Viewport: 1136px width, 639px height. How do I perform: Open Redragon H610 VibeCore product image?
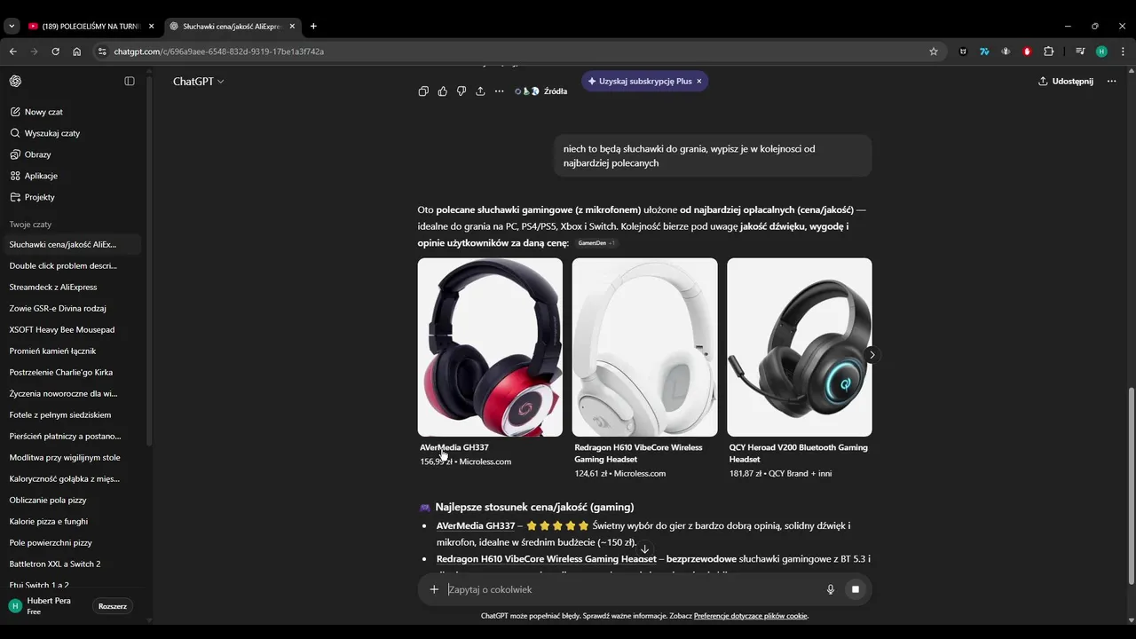(644, 347)
